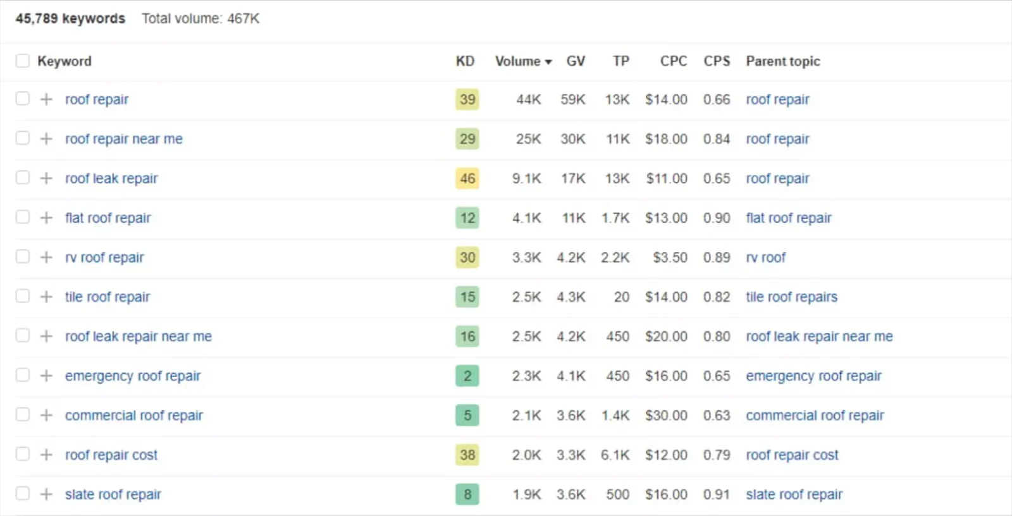Click the plus icon beside "rv roof repair"

46,257
